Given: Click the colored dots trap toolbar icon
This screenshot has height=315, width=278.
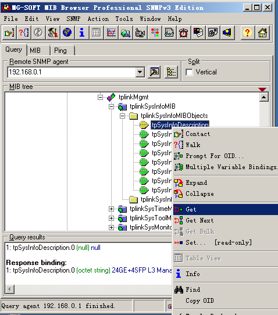Looking at the screenshot, I should pos(155,33).
